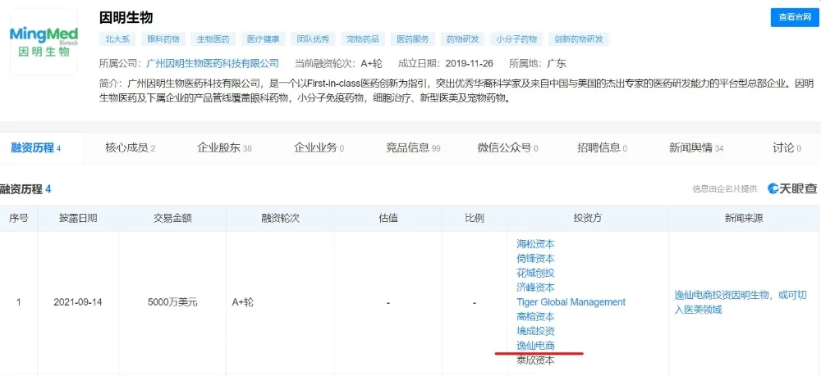Select the 创新药物研发 tag
This screenshot has height=376, width=821.
tap(579, 39)
